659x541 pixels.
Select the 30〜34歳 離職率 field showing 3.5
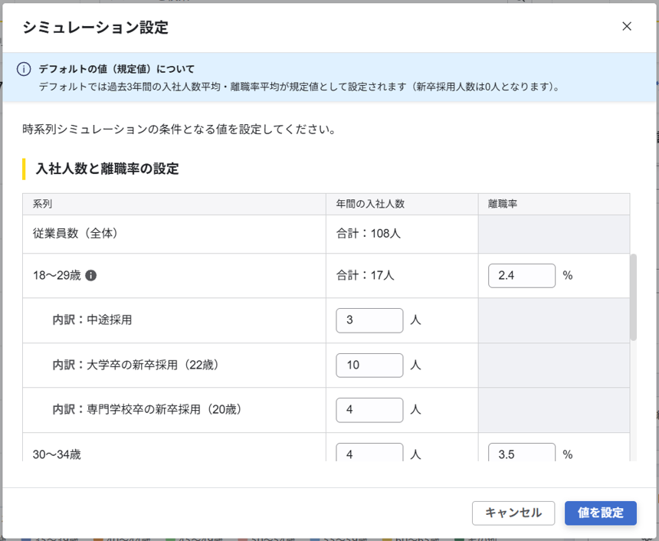pyautogui.click(x=521, y=453)
